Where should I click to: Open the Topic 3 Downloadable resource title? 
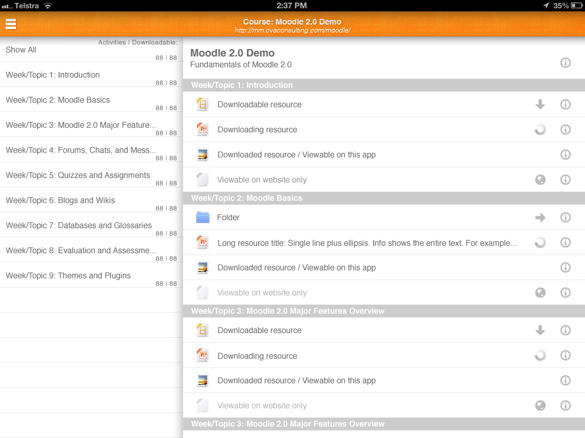259,330
